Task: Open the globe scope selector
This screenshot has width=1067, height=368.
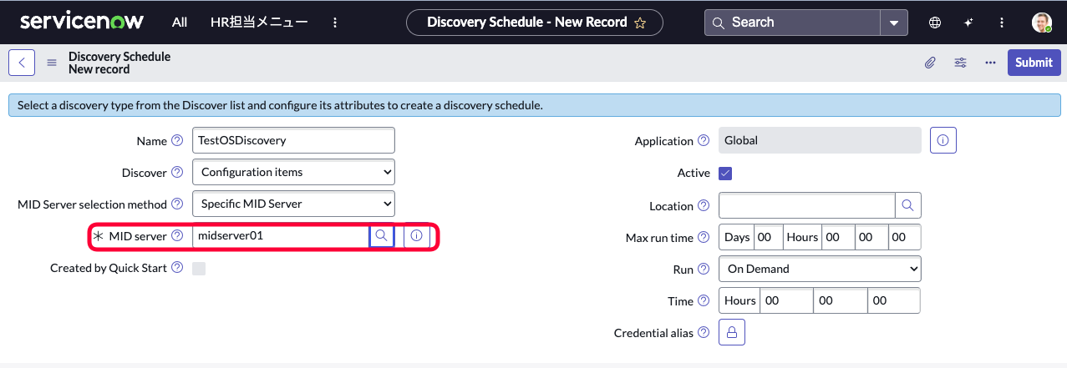Action: coord(935,23)
